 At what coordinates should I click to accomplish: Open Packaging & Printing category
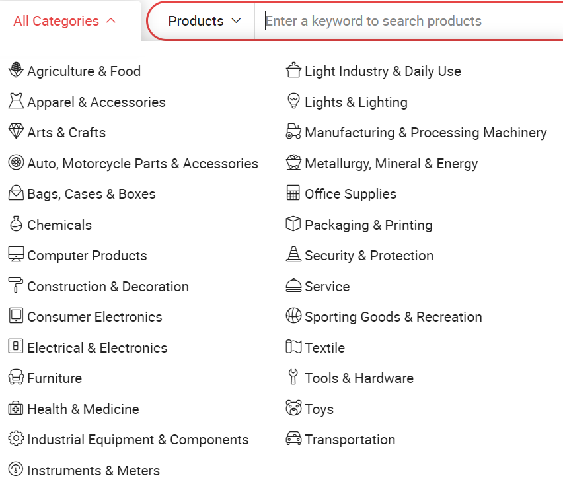(368, 225)
